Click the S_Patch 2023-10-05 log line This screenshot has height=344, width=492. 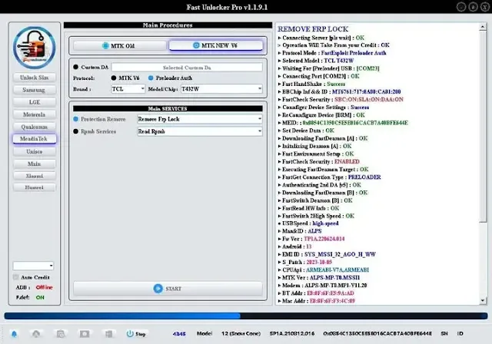(x=304, y=263)
